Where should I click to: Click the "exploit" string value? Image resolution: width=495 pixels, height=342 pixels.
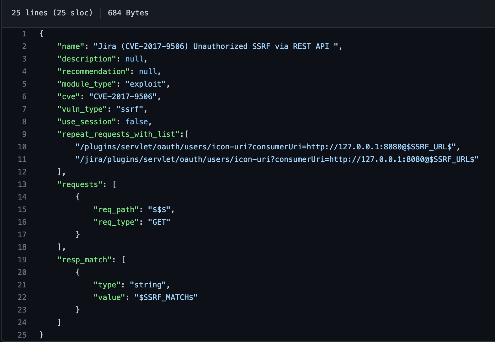pyautogui.click(x=146, y=84)
